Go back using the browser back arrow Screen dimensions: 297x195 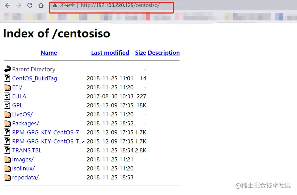8,5
